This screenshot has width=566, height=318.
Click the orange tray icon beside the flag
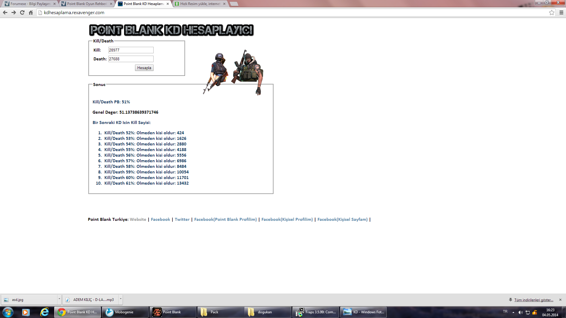click(x=535, y=312)
